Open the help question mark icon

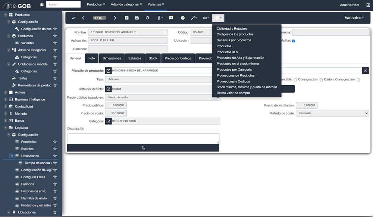pos(182,18)
